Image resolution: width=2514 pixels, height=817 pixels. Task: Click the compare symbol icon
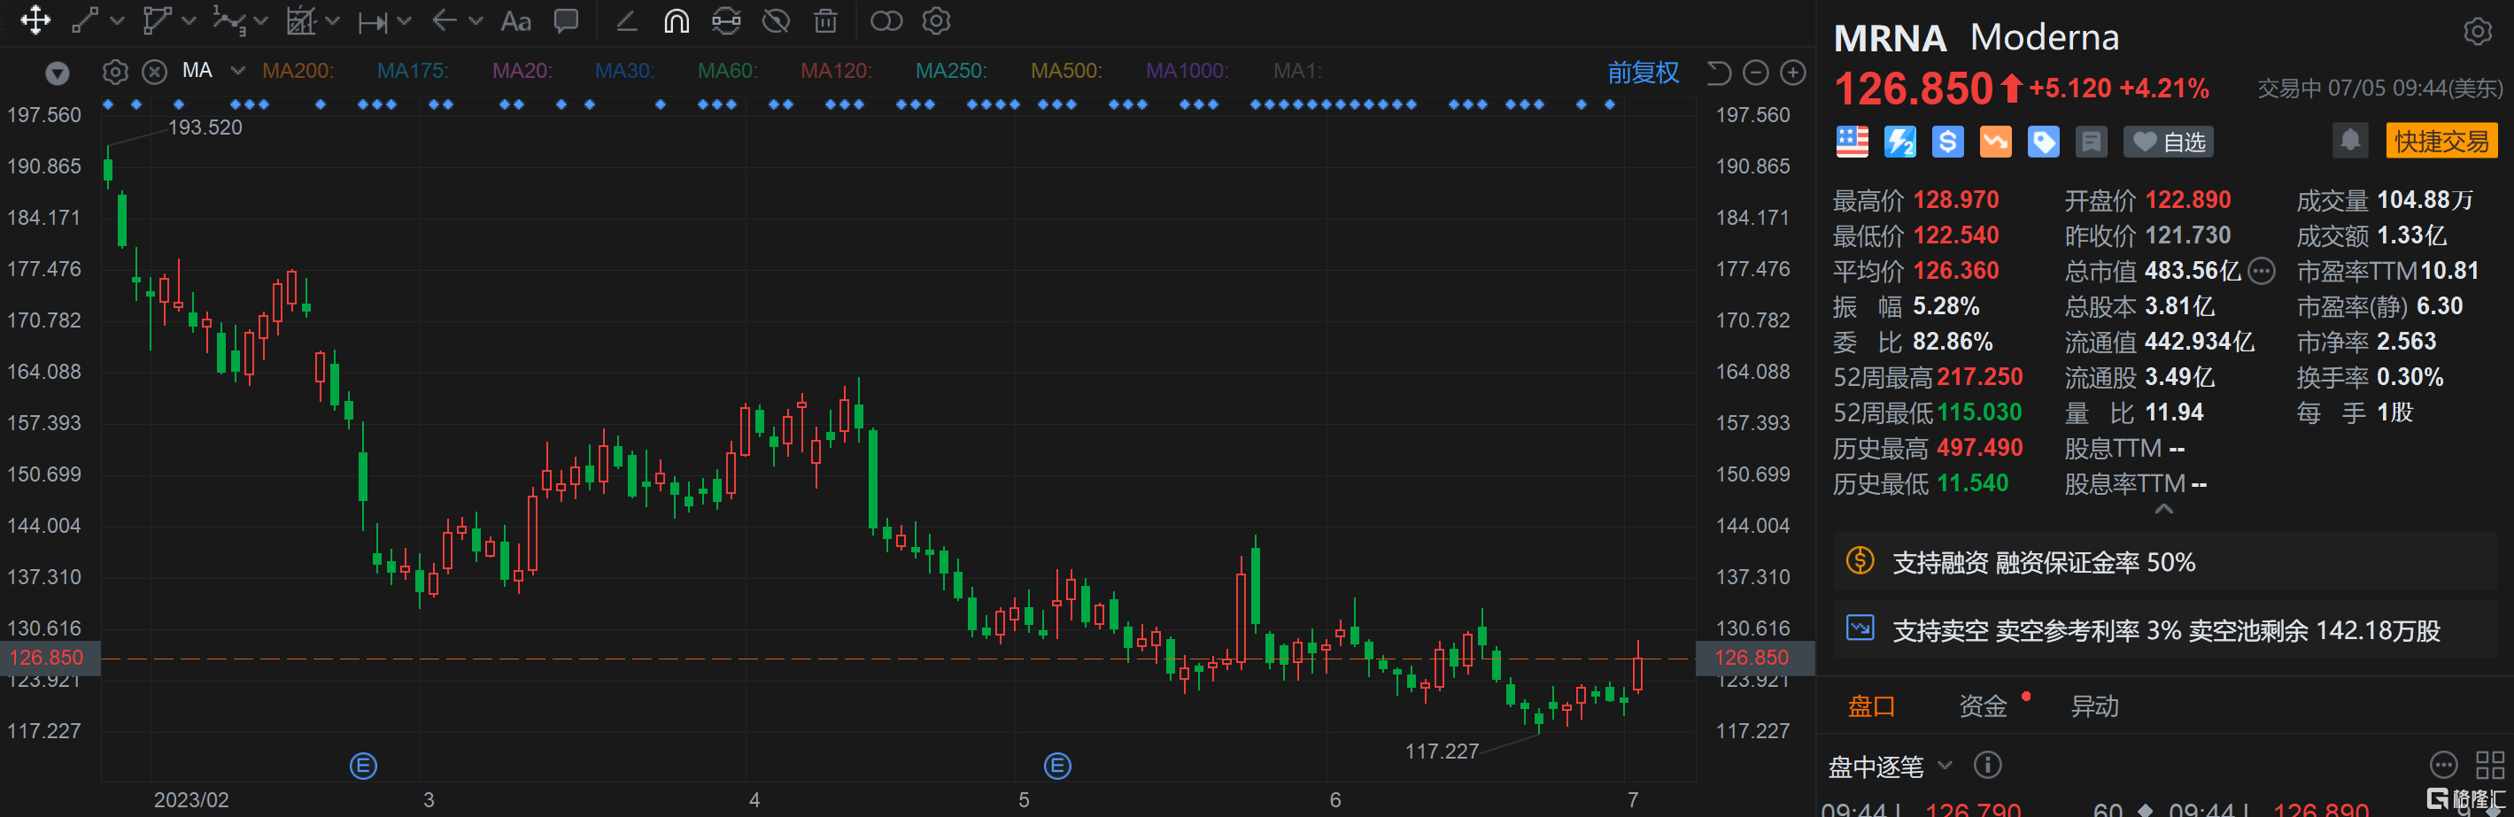(886, 20)
